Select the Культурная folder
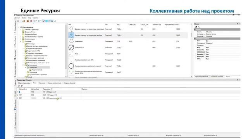Image resolution: width=248 pixels, height=139 pixels. (33, 72)
